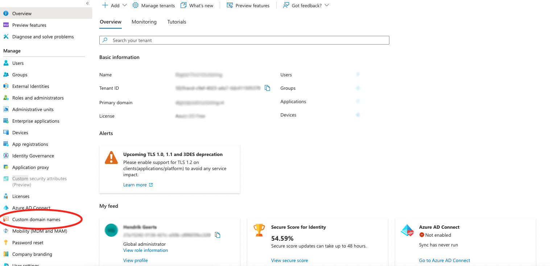This screenshot has height=266, width=550.
Task: Copy the user object ID in My feed
Action: (x=218, y=235)
